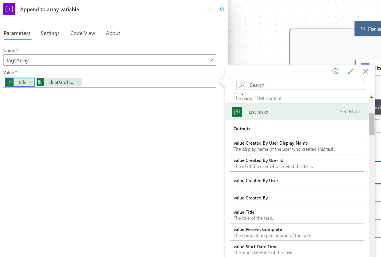The width and height of the screenshot is (381, 257).
Task: Insert value Created By User
Action: point(297,180)
